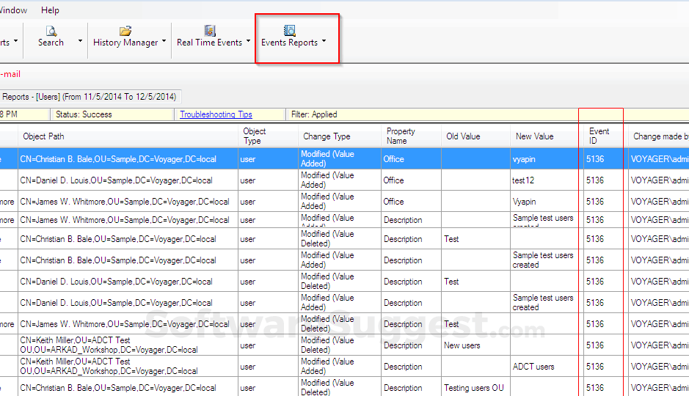Open the Help menu
Viewport: 689px width, 396px height.
coord(50,10)
